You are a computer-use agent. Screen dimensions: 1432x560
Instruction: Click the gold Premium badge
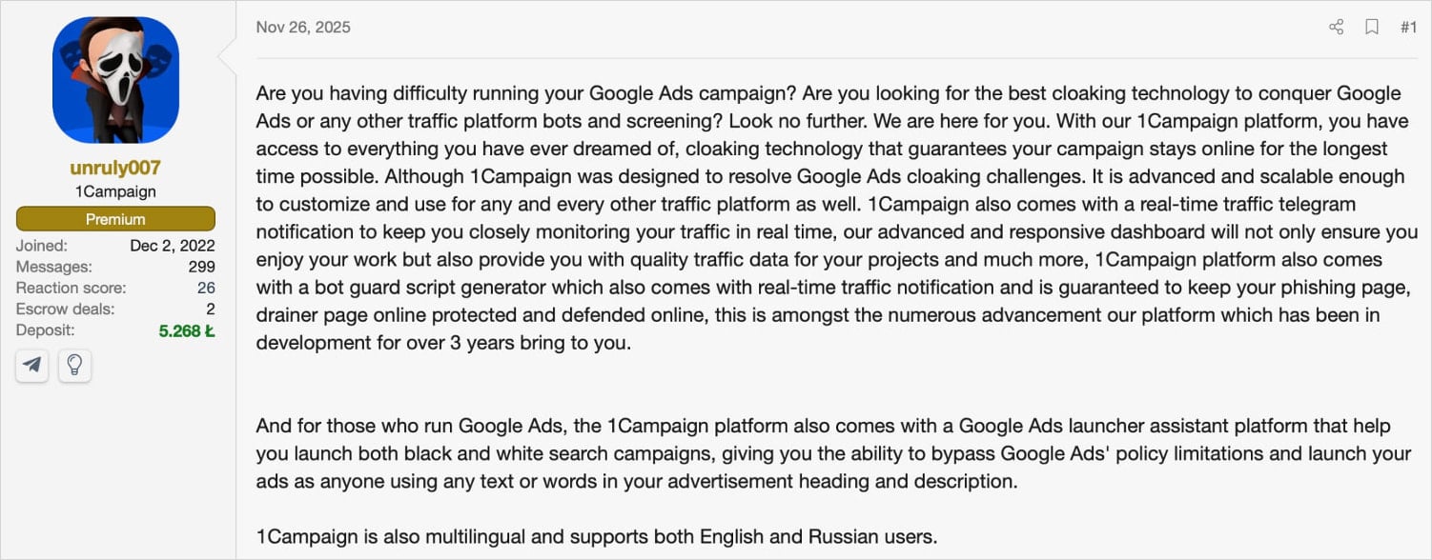[115, 219]
